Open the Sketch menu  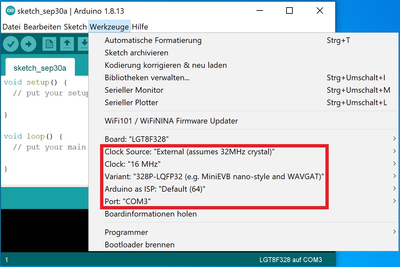pos(75,27)
